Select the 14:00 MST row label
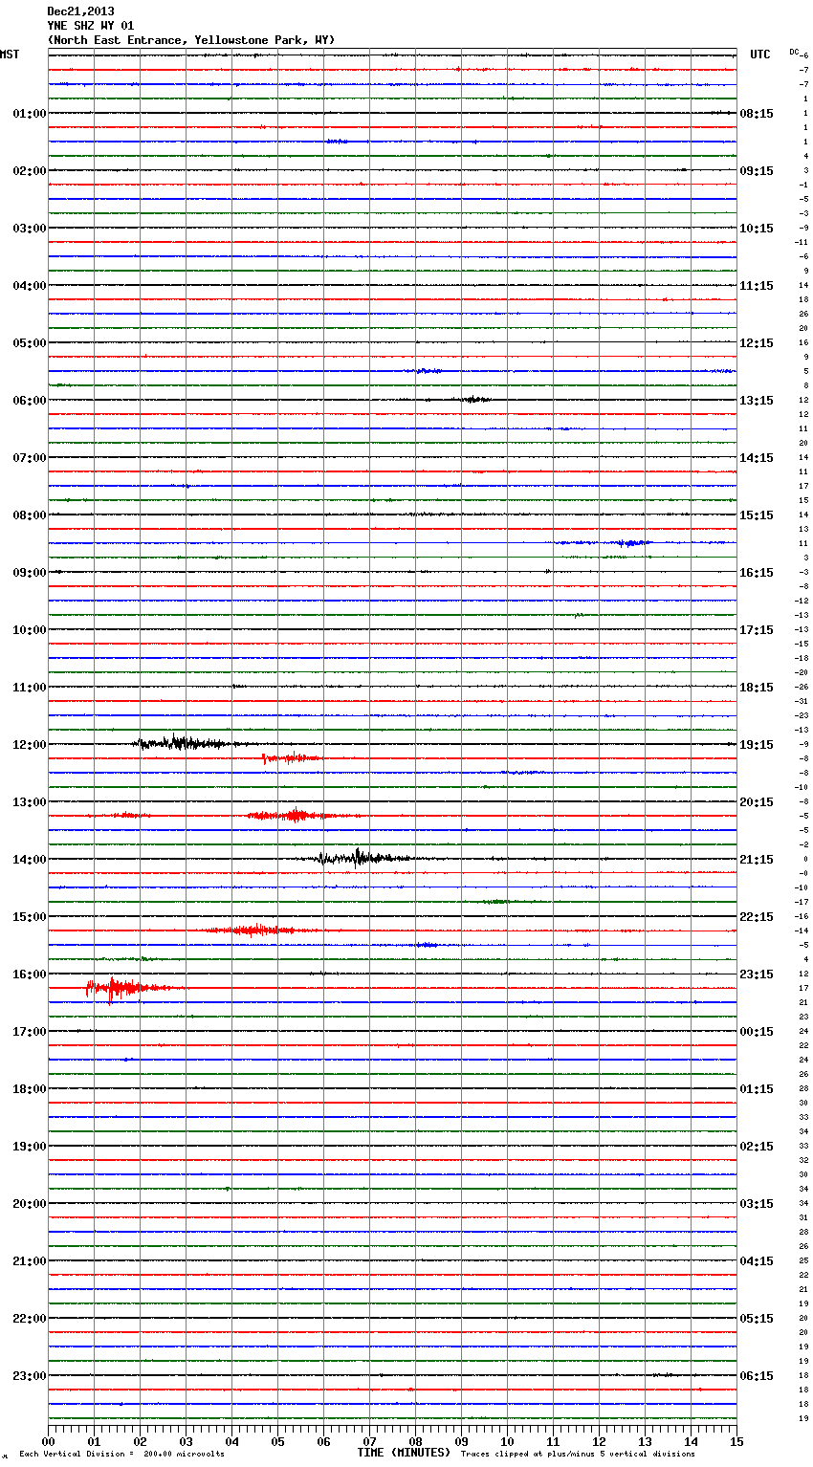 (30, 860)
